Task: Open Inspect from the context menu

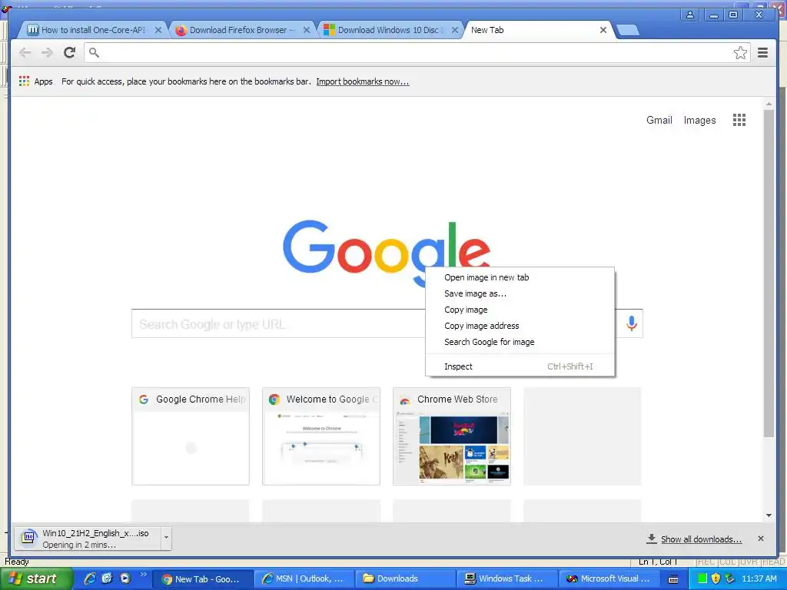Action: (x=520, y=366)
